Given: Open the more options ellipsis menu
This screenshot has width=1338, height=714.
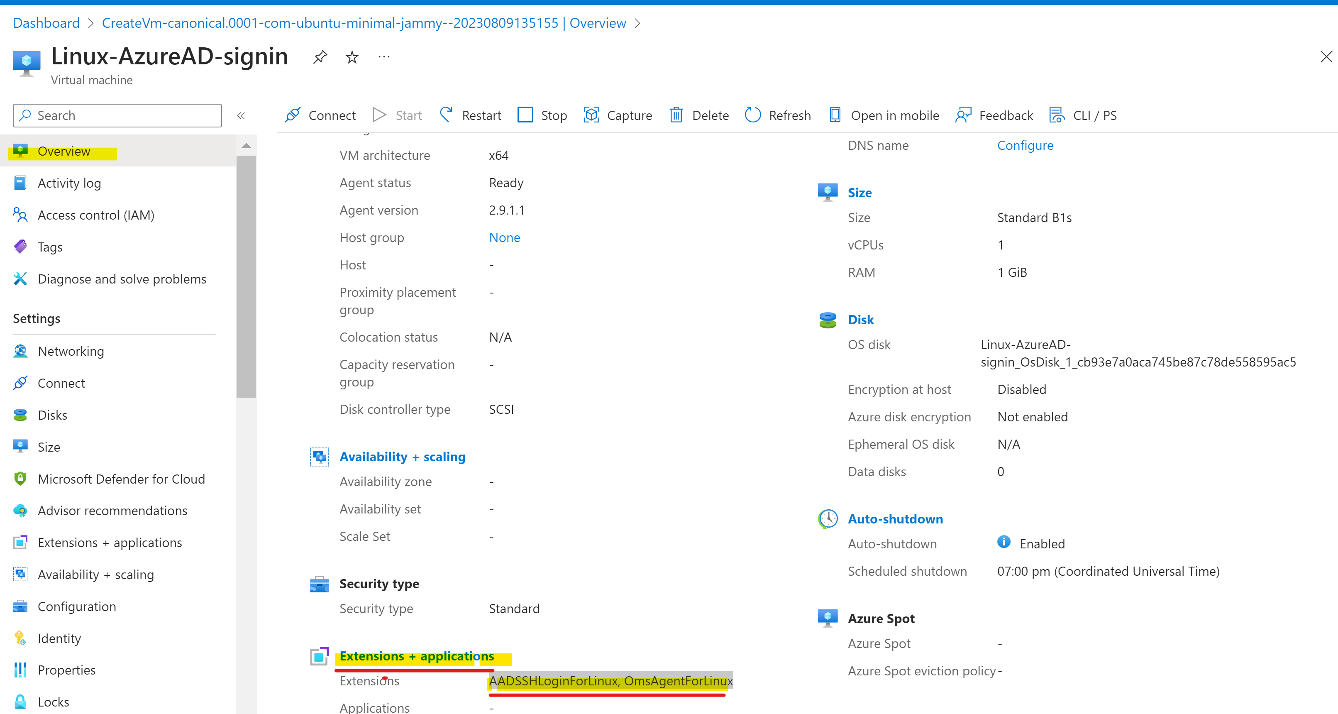Looking at the screenshot, I should point(384,56).
